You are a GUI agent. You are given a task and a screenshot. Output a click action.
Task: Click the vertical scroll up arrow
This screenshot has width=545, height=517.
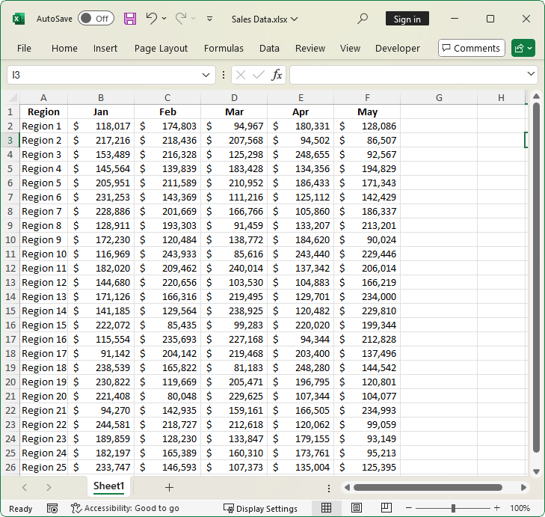(536, 97)
